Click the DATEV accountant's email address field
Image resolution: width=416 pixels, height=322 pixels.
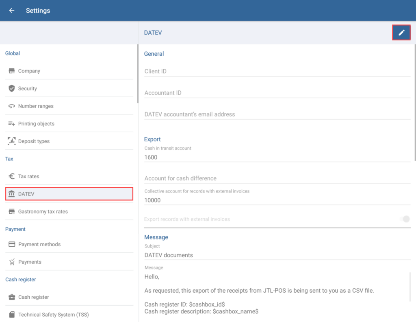[x=277, y=114]
